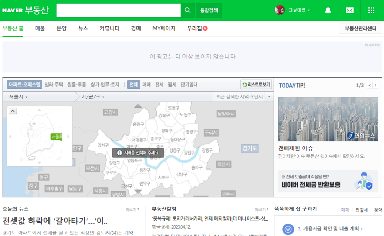Click the 전세금 반환보증 shield illustration
The height and width of the screenshot is (236, 384).
pos(363,181)
